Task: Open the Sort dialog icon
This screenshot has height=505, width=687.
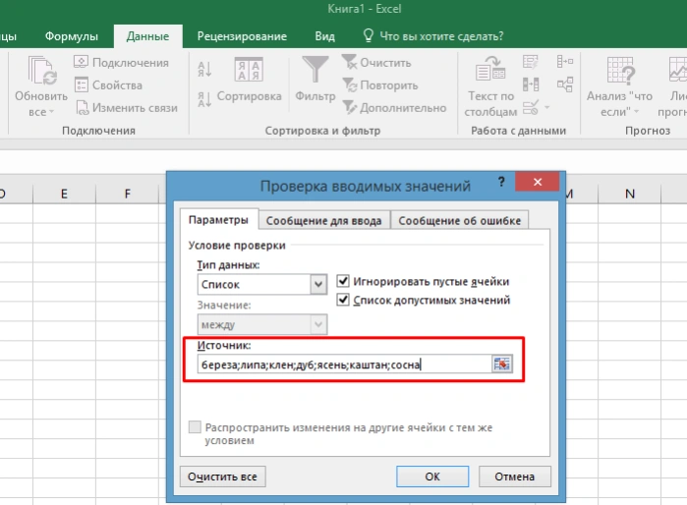Action: (249, 69)
